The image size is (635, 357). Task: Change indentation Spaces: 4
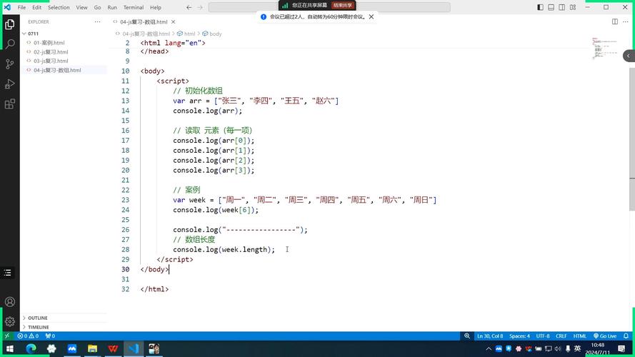pos(519,336)
